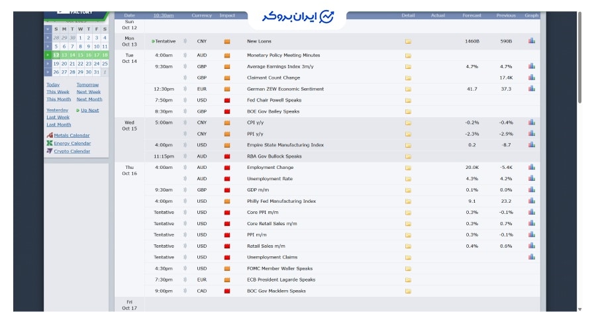Select the Oct 5 week row arrow

click(x=48, y=46)
